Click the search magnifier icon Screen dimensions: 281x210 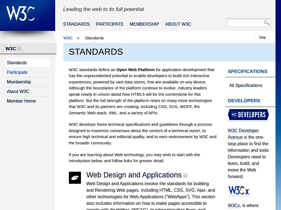tap(266, 23)
